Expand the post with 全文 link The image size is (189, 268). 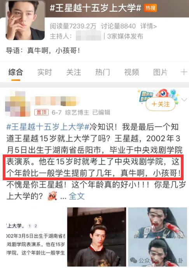point(77,196)
